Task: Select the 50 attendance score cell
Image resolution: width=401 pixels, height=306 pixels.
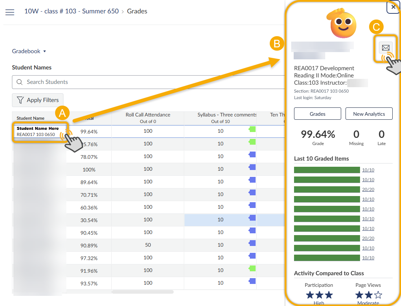Action: [x=148, y=245]
